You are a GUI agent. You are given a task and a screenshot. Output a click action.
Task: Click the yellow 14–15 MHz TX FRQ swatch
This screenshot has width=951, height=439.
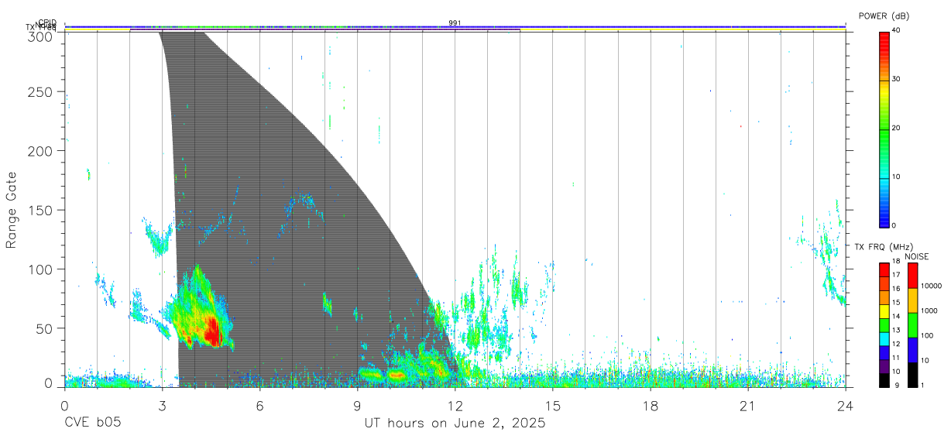[x=884, y=311]
